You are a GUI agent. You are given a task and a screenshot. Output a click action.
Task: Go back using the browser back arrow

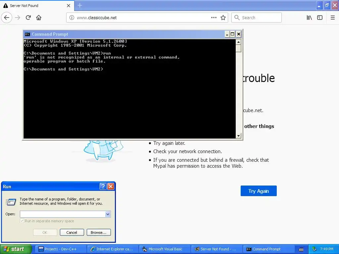coord(7,18)
